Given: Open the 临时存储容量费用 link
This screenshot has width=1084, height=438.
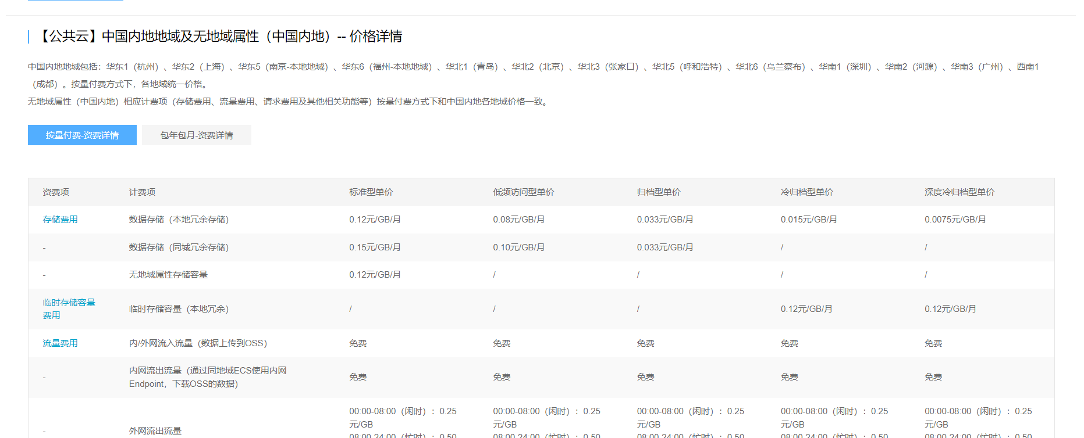Looking at the screenshot, I should [x=69, y=308].
